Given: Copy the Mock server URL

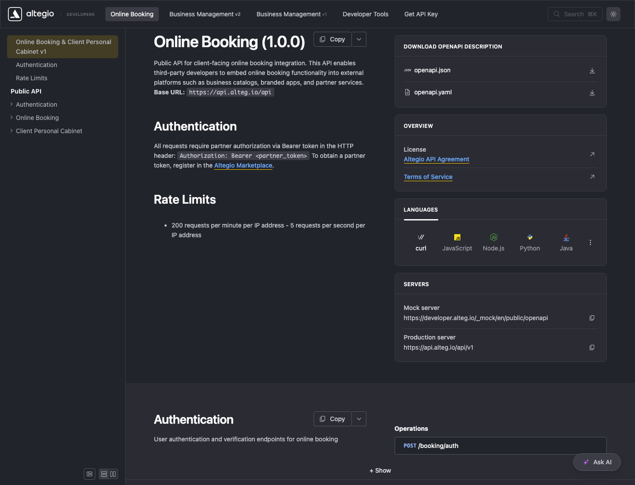Looking at the screenshot, I should tap(592, 318).
